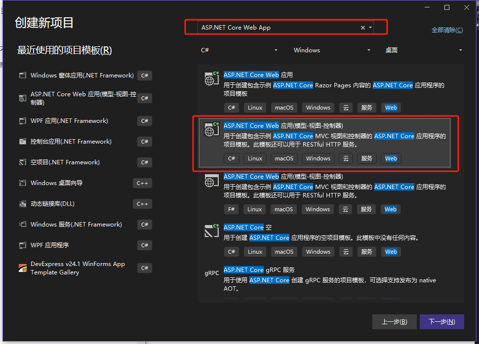Click the 控制台应用(.NET Framework) template icon
479x344 pixels.
click(x=23, y=141)
